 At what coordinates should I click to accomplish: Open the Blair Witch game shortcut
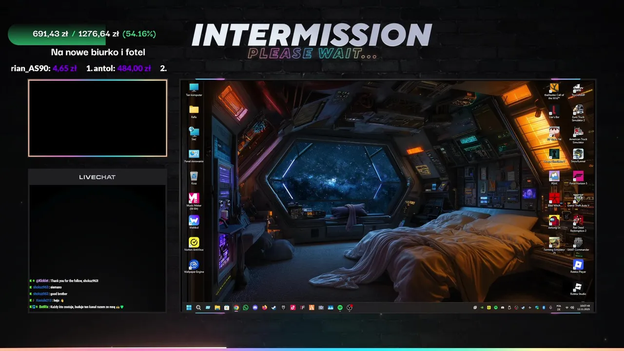[554, 200]
